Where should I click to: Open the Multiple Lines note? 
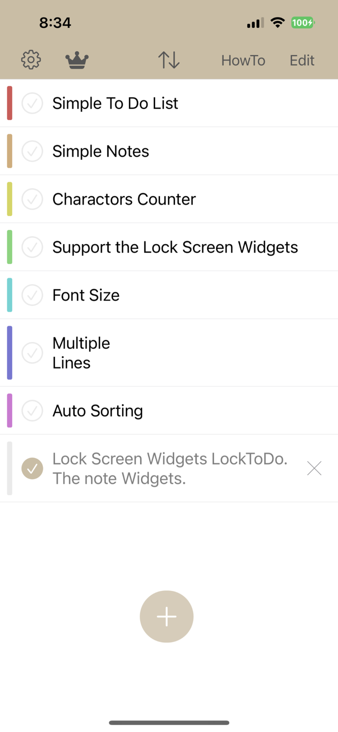(x=146, y=352)
